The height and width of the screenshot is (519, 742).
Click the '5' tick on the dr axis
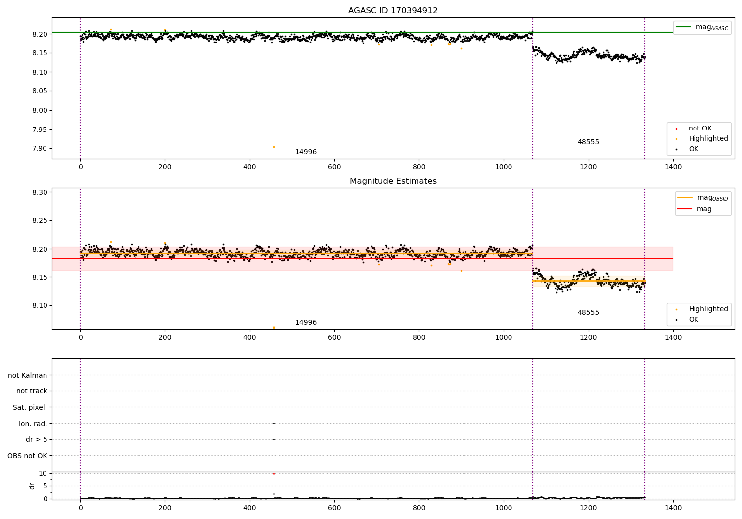(46, 486)
